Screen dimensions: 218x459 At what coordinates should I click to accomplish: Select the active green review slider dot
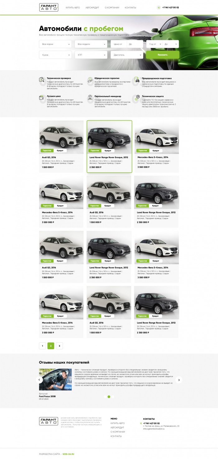tap(109, 397)
